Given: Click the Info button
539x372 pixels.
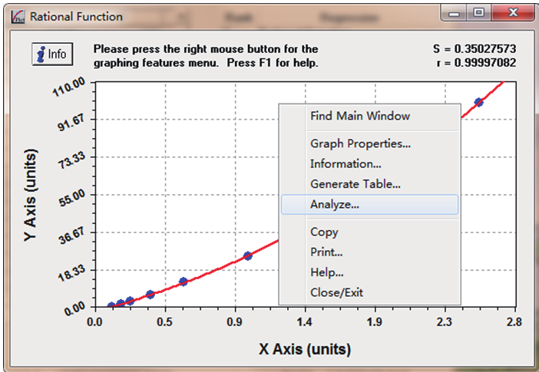Looking at the screenshot, I should pos(52,54).
